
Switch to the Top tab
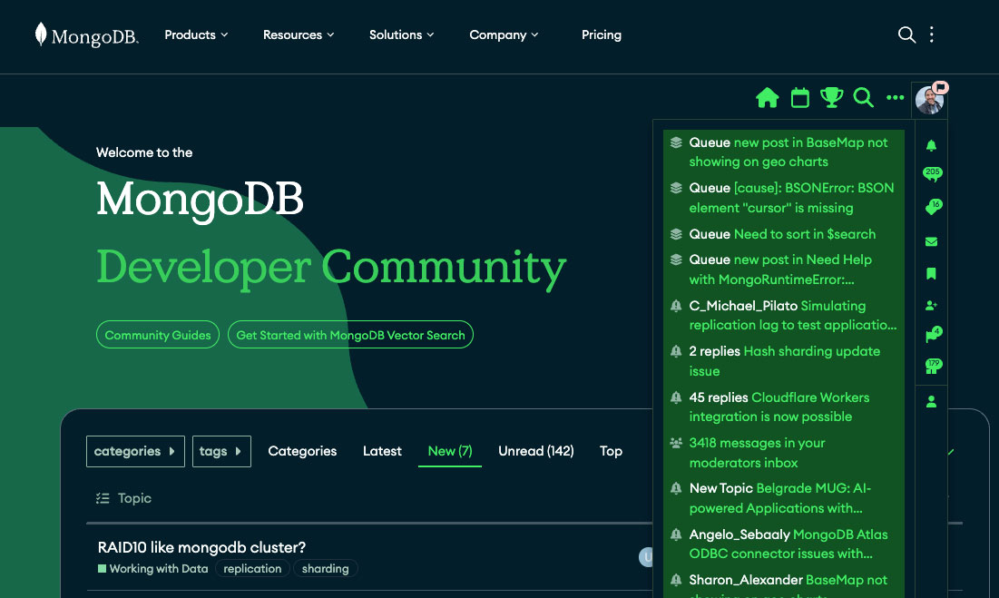click(611, 451)
